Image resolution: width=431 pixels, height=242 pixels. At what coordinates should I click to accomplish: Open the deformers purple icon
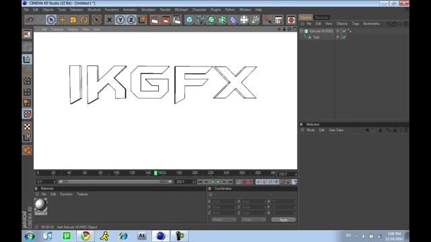click(x=233, y=19)
